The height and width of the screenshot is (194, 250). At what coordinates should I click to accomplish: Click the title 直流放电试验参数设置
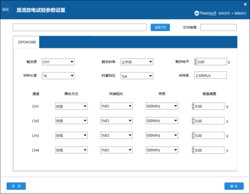41,10
